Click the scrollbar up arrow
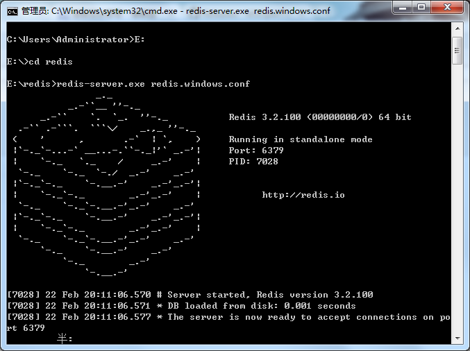Image resolution: width=470 pixels, height=351 pixels. click(458, 28)
